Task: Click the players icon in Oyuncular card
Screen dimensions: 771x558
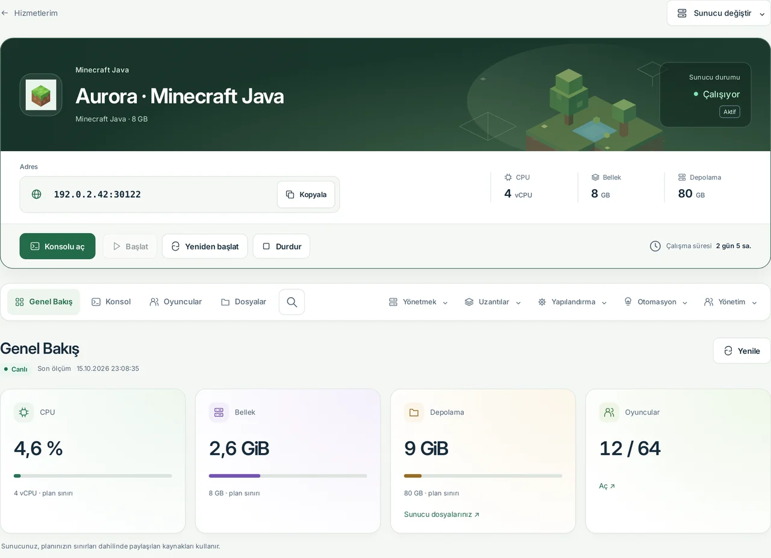Action: (x=609, y=412)
